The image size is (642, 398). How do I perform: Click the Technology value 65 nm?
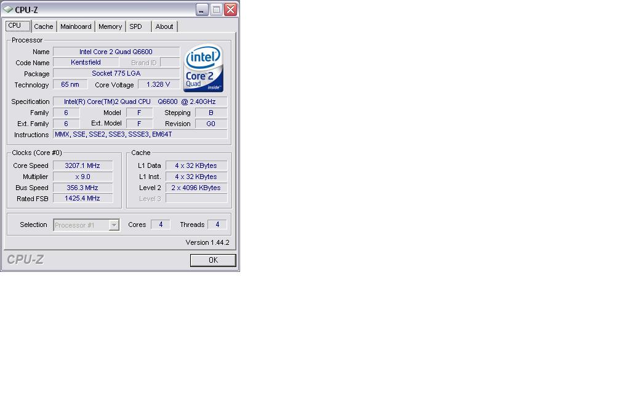(x=70, y=84)
